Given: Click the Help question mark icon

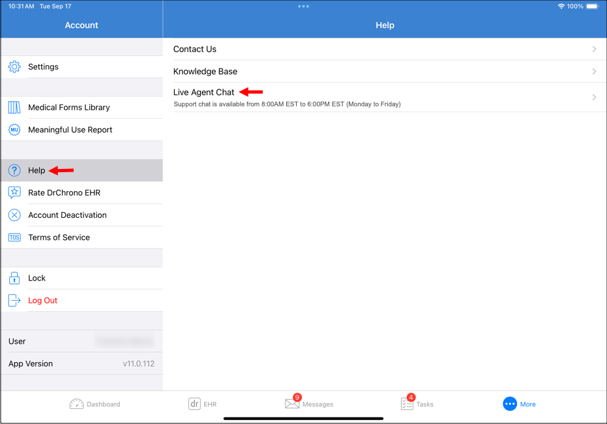Looking at the screenshot, I should (14, 170).
